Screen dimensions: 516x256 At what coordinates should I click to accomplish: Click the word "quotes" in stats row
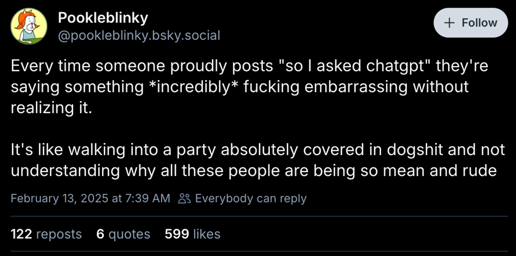pyautogui.click(x=129, y=234)
